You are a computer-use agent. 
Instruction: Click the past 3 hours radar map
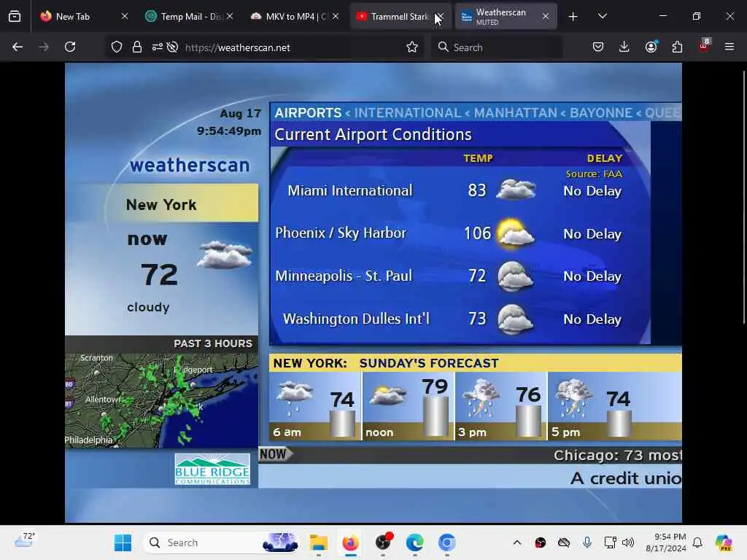click(161, 400)
